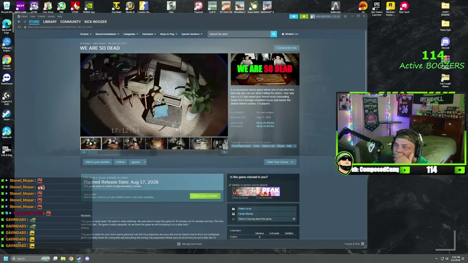Viewport: 468px width, 263px height.
Task: Expand more tags with plus button
Action: coord(295,146)
